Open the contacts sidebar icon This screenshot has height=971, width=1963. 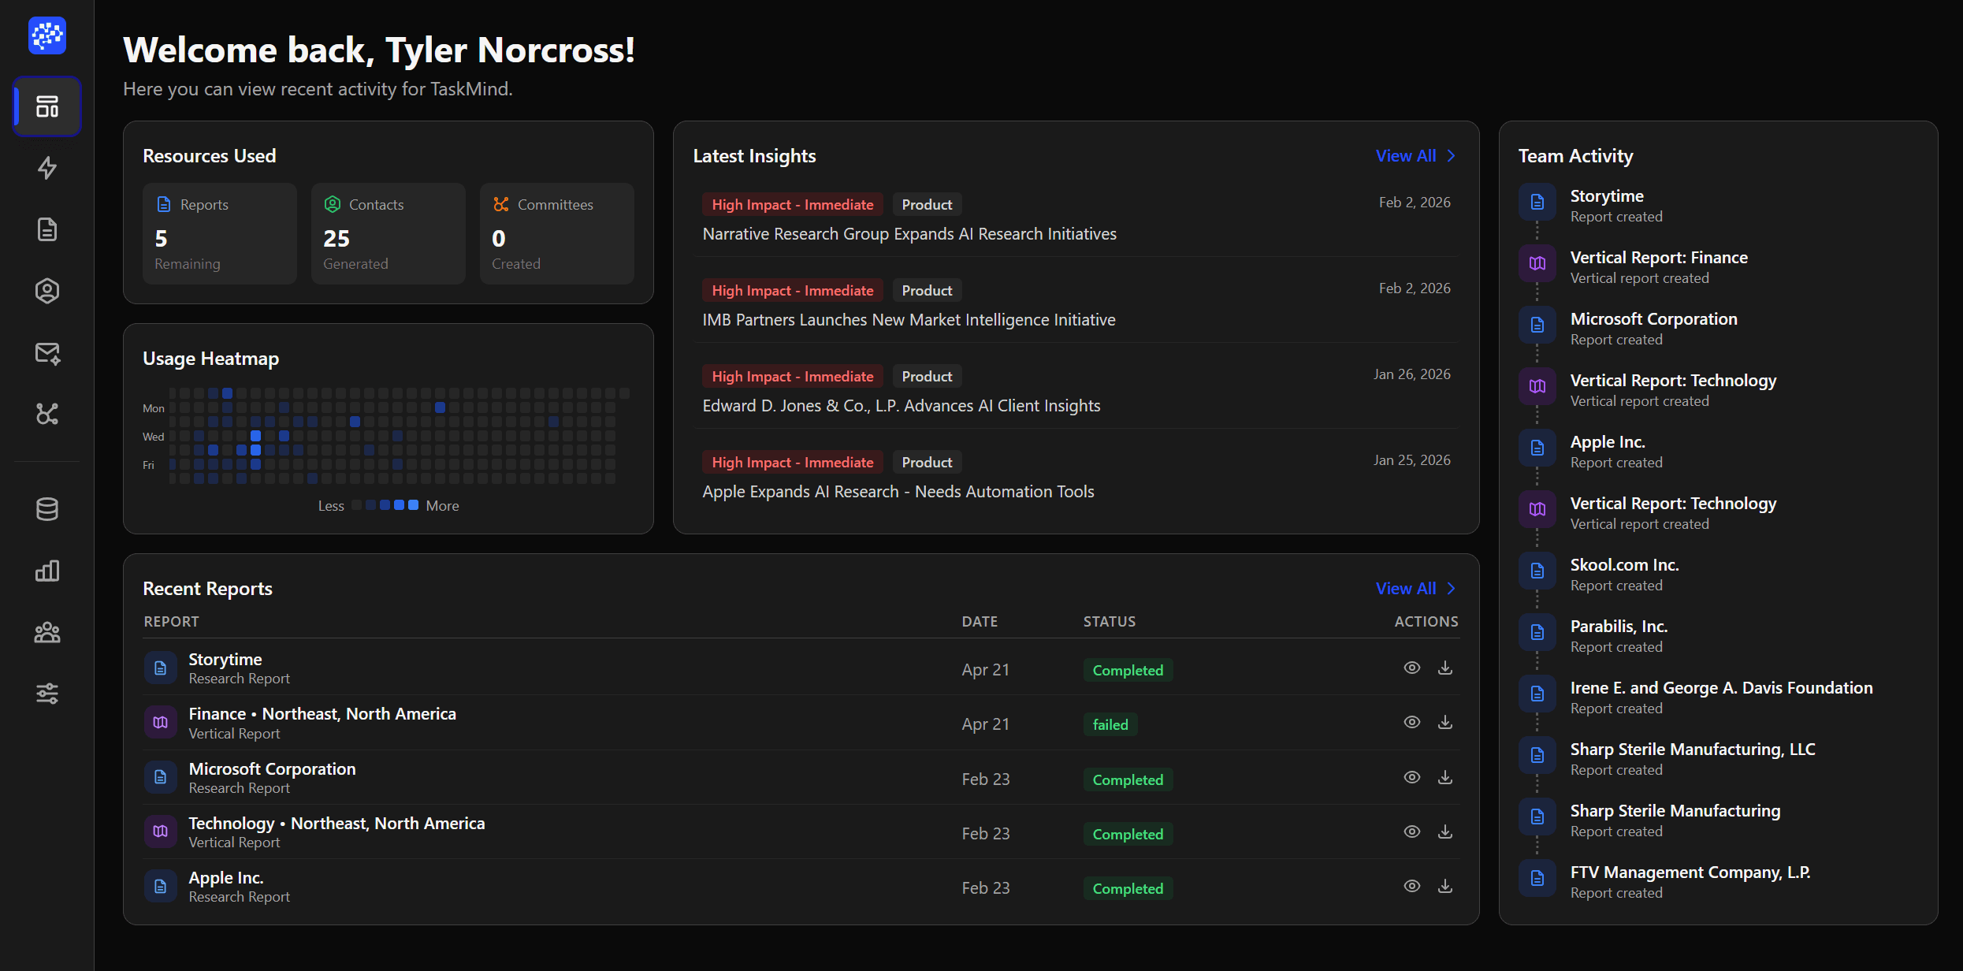pyautogui.click(x=47, y=291)
